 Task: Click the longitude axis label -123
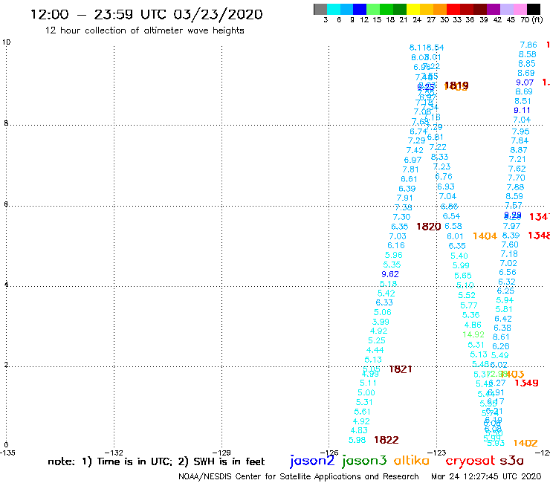tap(437, 453)
